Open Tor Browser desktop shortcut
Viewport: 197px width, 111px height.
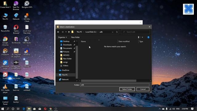click(16, 40)
